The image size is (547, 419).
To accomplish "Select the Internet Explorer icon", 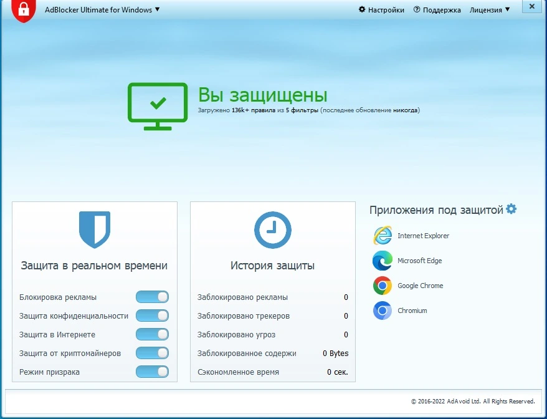I will coord(383,236).
